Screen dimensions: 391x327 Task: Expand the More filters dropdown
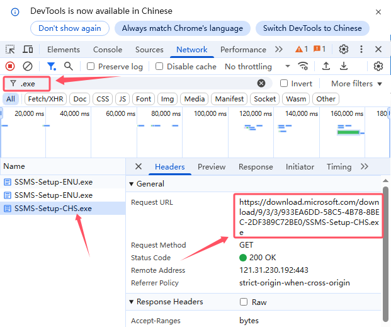[x=356, y=83]
